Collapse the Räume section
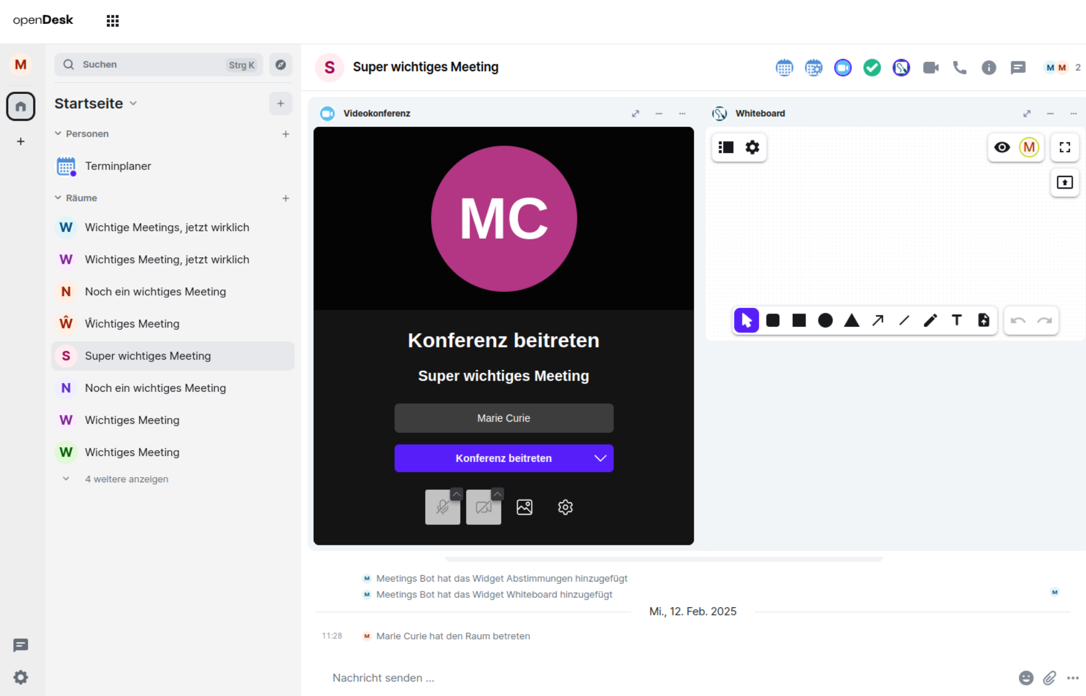This screenshot has width=1086, height=696. click(x=58, y=198)
